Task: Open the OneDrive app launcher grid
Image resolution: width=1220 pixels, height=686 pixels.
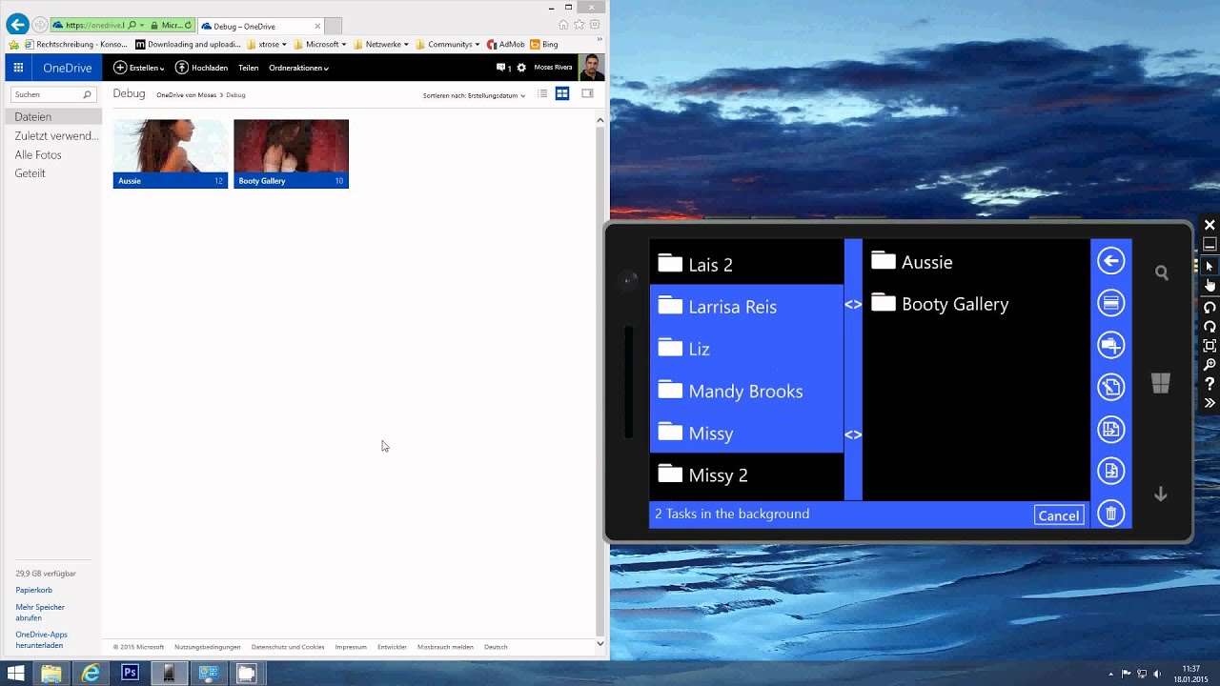Action: (18, 68)
